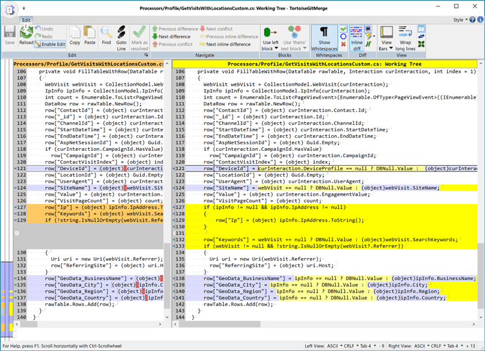Toggle Inline diff display
Viewport: 485px width, 351px height.
[x=356, y=38]
